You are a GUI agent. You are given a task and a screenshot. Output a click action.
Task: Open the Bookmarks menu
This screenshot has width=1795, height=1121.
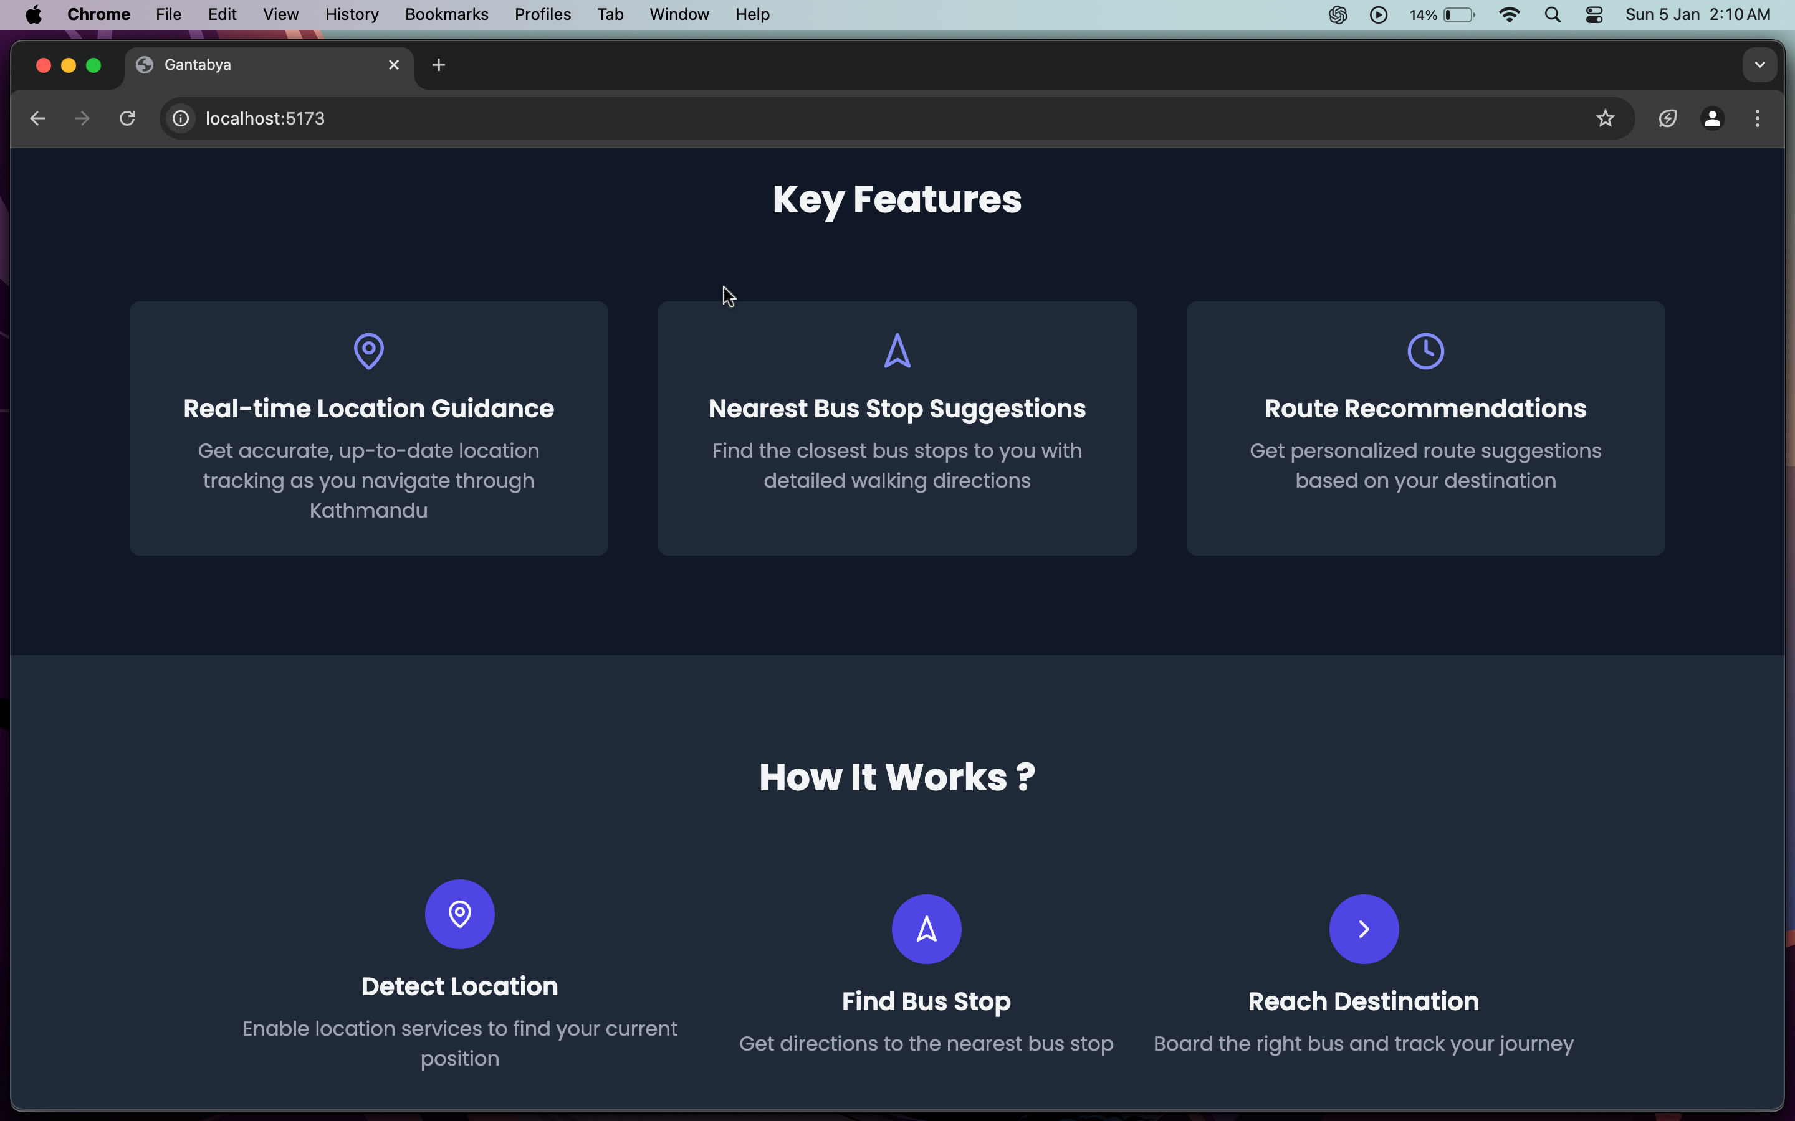[446, 15]
